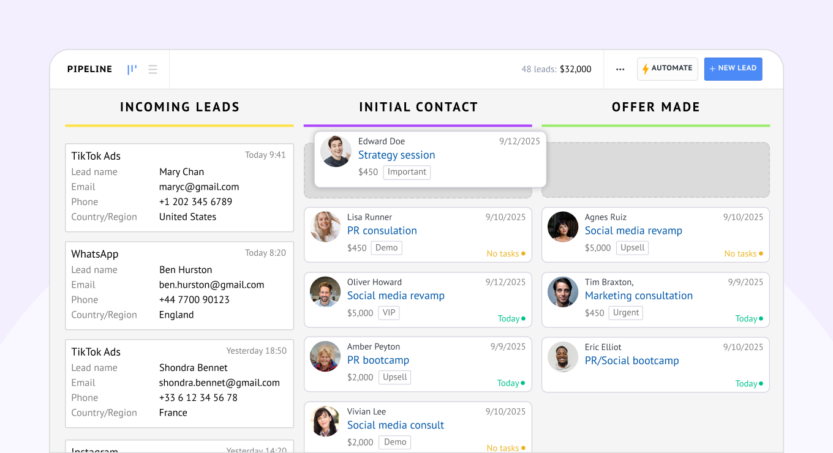Viewport: 833px width, 453px height.
Task: Click Oliver Howard's avatar photo
Action: [x=325, y=292]
